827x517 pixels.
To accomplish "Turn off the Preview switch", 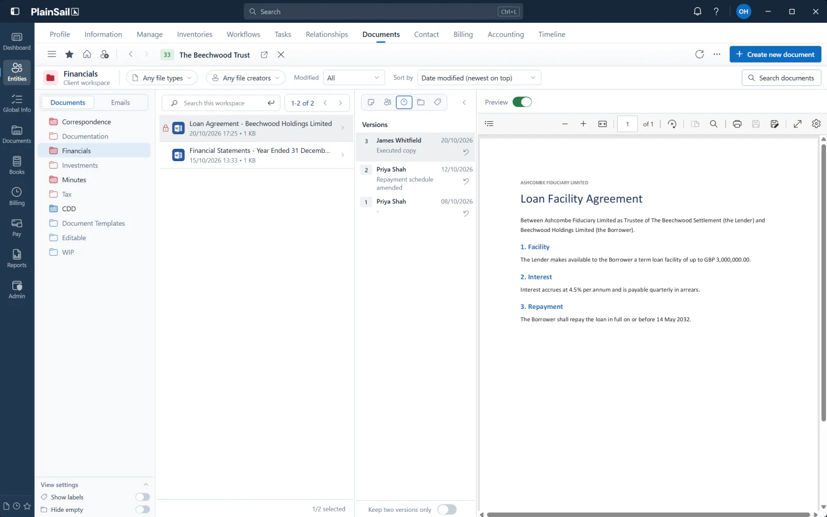I will pos(522,102).
